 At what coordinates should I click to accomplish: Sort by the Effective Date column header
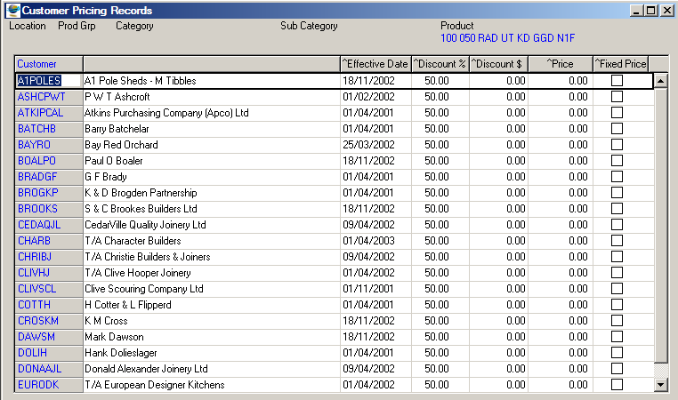coord(375,64)
